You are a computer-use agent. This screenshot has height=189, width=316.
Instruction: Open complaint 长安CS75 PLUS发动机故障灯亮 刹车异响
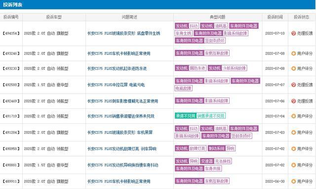pyautogui.click(x=122, y=149)
